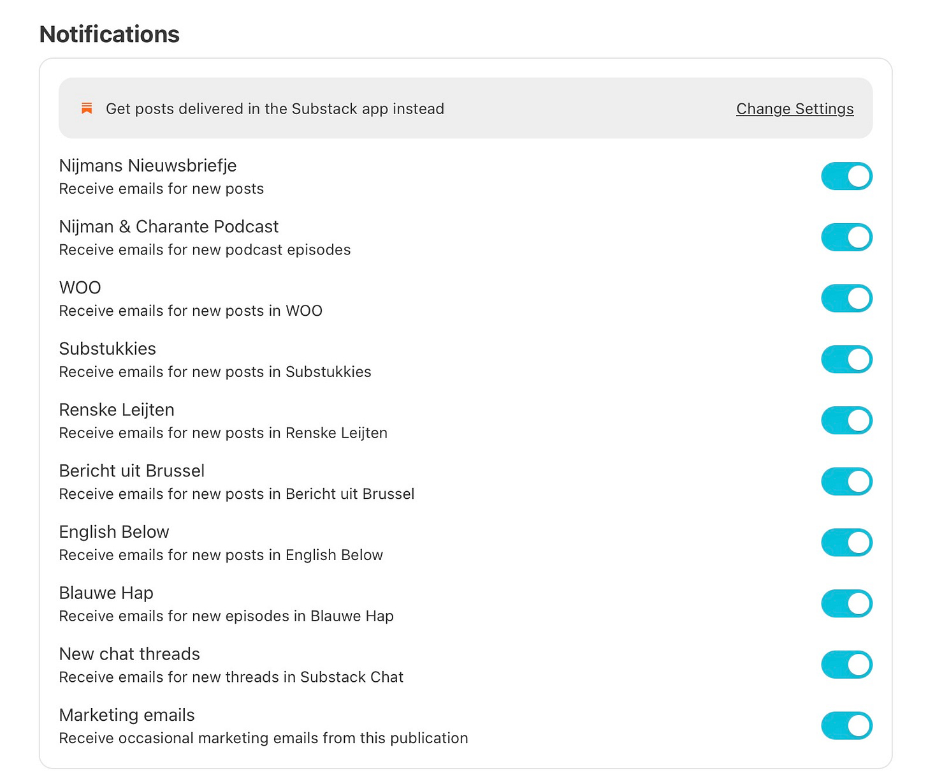Viewport: 928px width, 782px height.
Task: Click the Bericht uit Brussel description text
Action: 237,494
